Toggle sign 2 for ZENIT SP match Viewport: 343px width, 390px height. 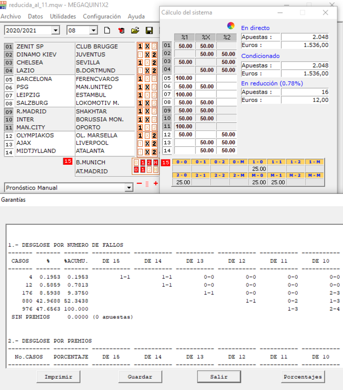(x=154, y=46)
